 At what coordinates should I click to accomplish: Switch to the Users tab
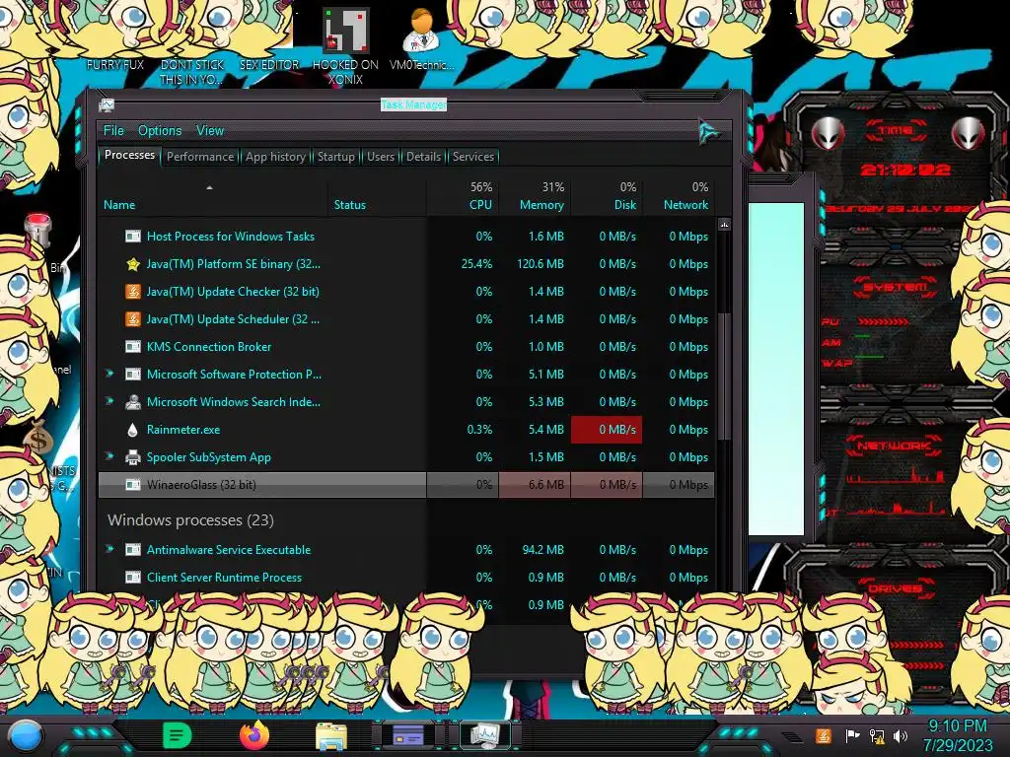click(380, 157)
